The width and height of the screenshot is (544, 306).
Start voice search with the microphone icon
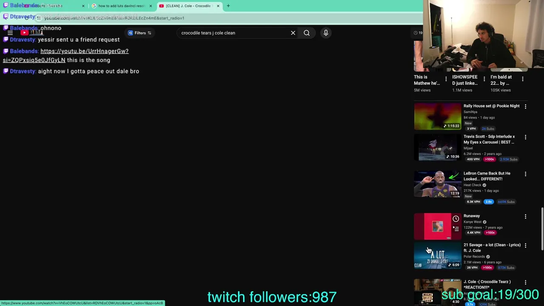pyautogui.click(x=326, y=33)
